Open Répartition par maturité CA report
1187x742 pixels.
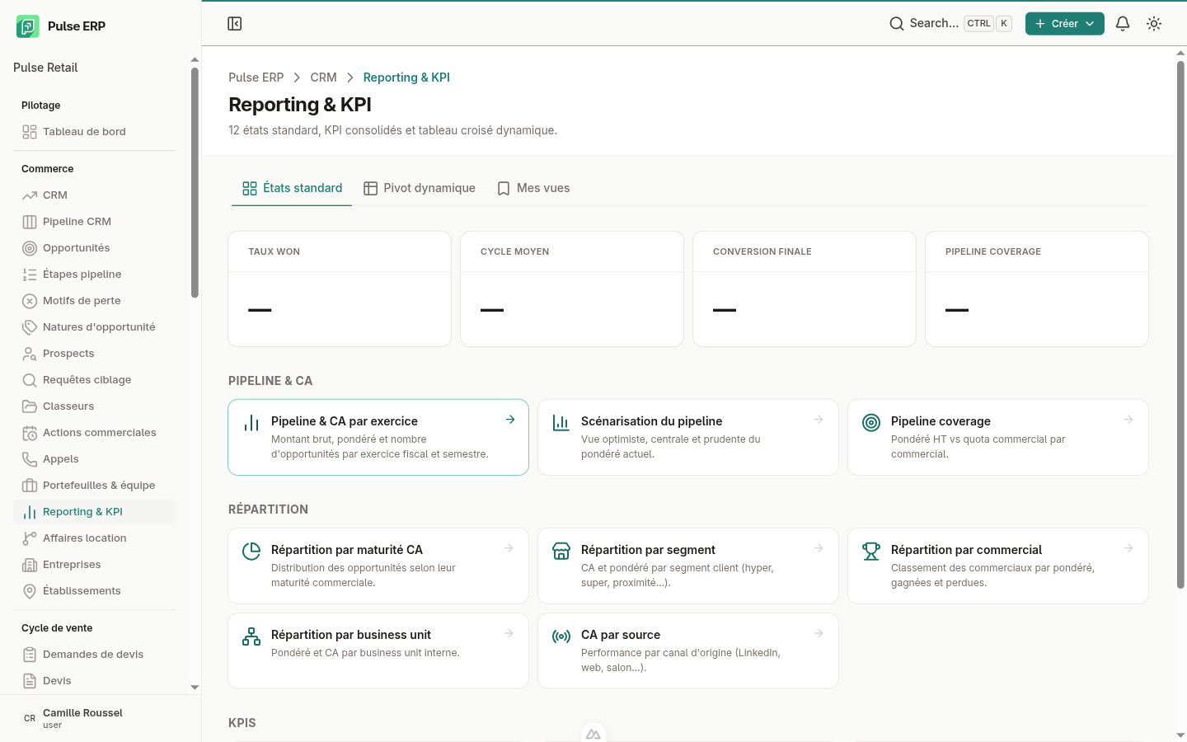378,566
